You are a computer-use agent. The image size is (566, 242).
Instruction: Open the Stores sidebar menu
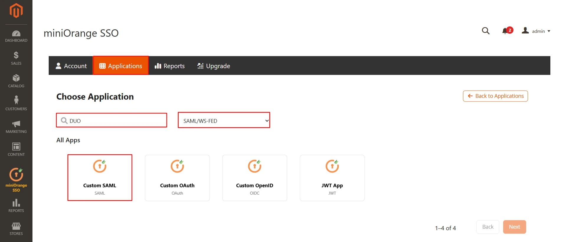[16, 228]
